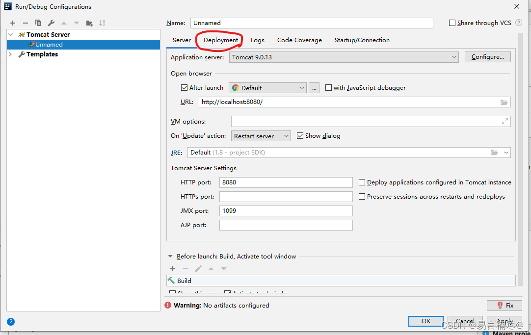
Task: Click the URL input field
Action: (x=354, y=102)
